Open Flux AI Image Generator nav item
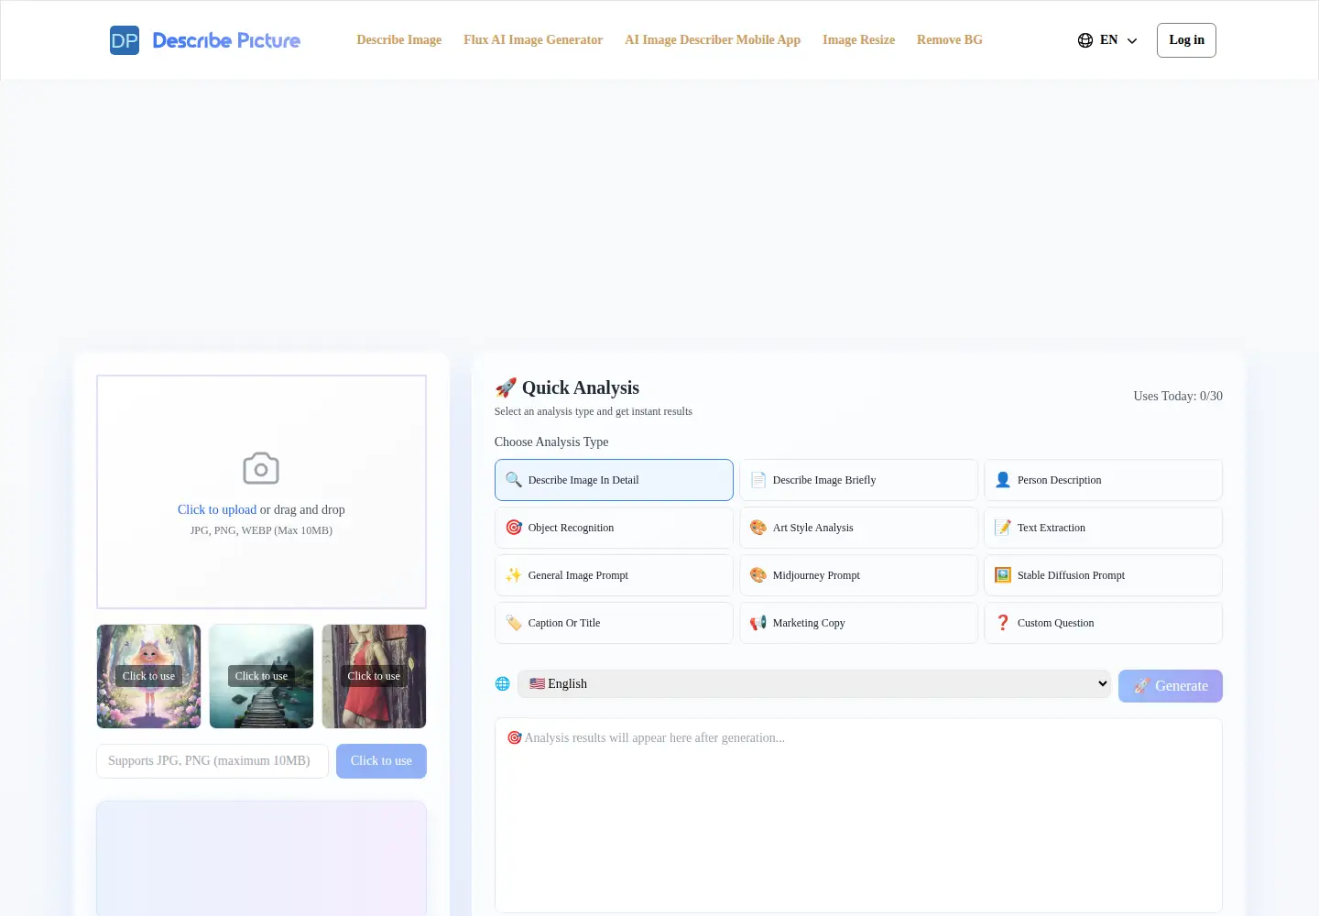Screen dimensions: 1319x916 point(533,40)
